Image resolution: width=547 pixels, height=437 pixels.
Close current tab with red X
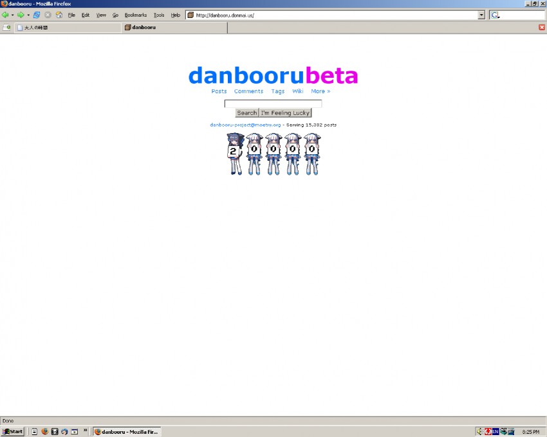pos(542,27)
